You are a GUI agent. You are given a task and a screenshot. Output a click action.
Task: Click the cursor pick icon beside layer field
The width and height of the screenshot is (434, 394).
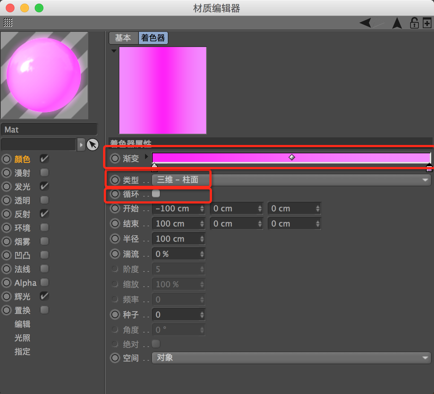pos(93,145)
